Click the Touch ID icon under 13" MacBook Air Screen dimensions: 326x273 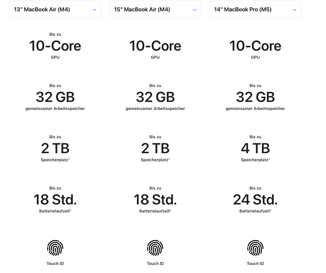[x=55, y=248]
